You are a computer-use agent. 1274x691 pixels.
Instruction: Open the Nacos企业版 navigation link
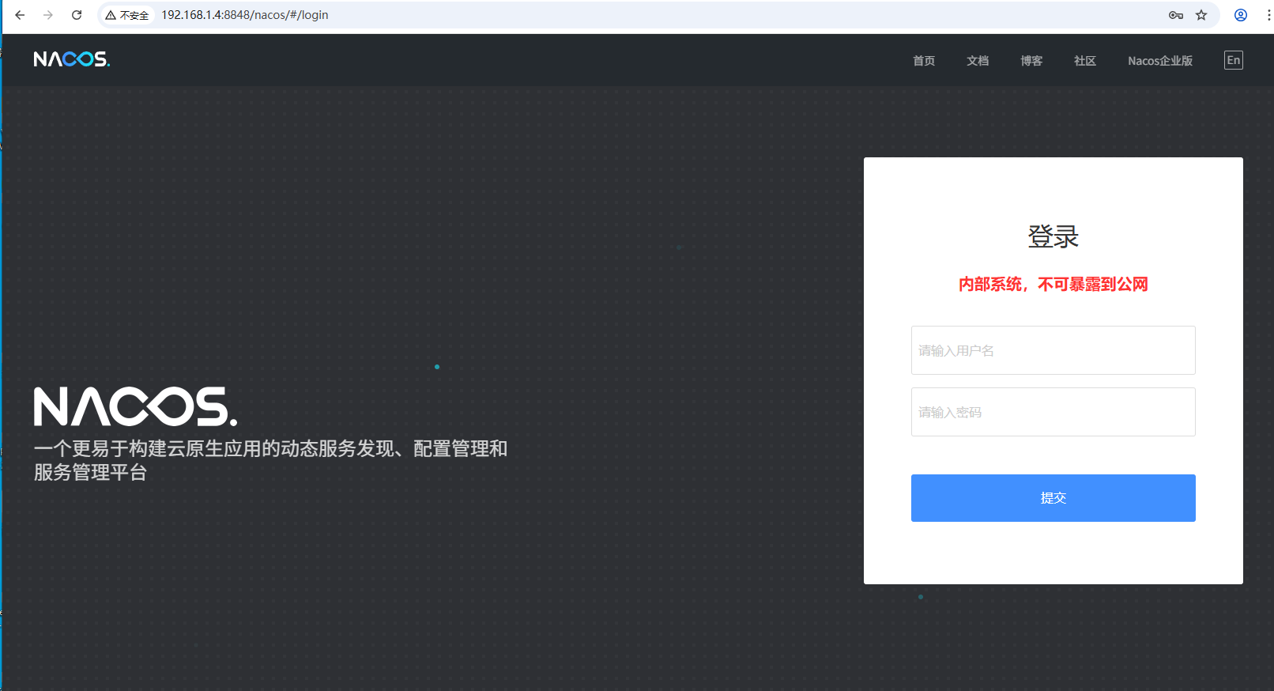coord(1160,61)
